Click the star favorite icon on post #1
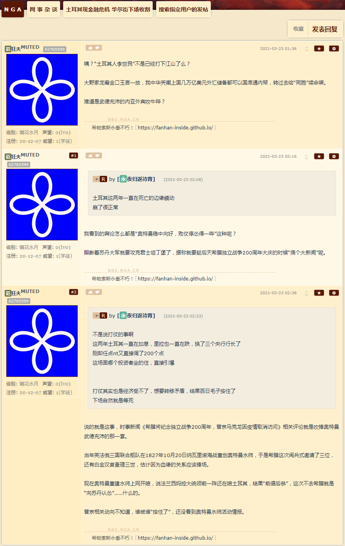The height and width of the screenshot is (546, 345). tap(319, 157)
